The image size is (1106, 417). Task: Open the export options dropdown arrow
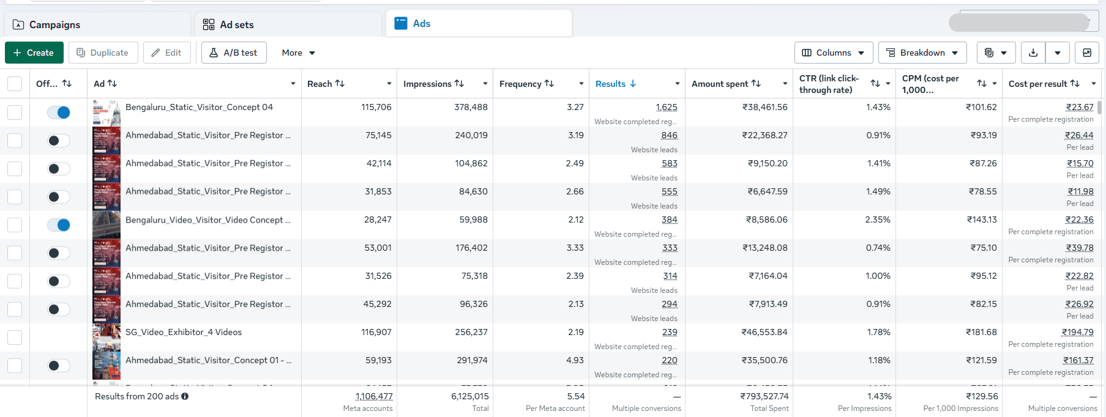1058,53
